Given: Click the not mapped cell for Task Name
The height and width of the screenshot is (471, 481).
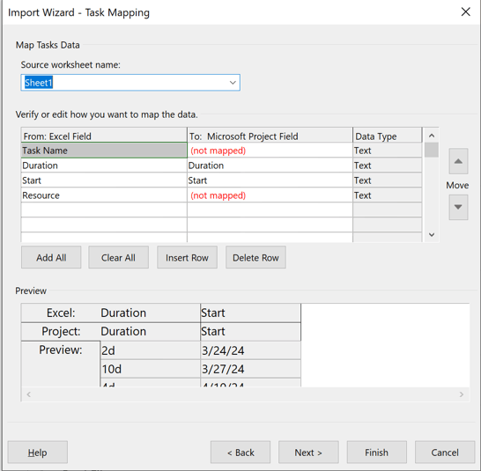Looking at the screenshot, I should [x=270, y=151].
